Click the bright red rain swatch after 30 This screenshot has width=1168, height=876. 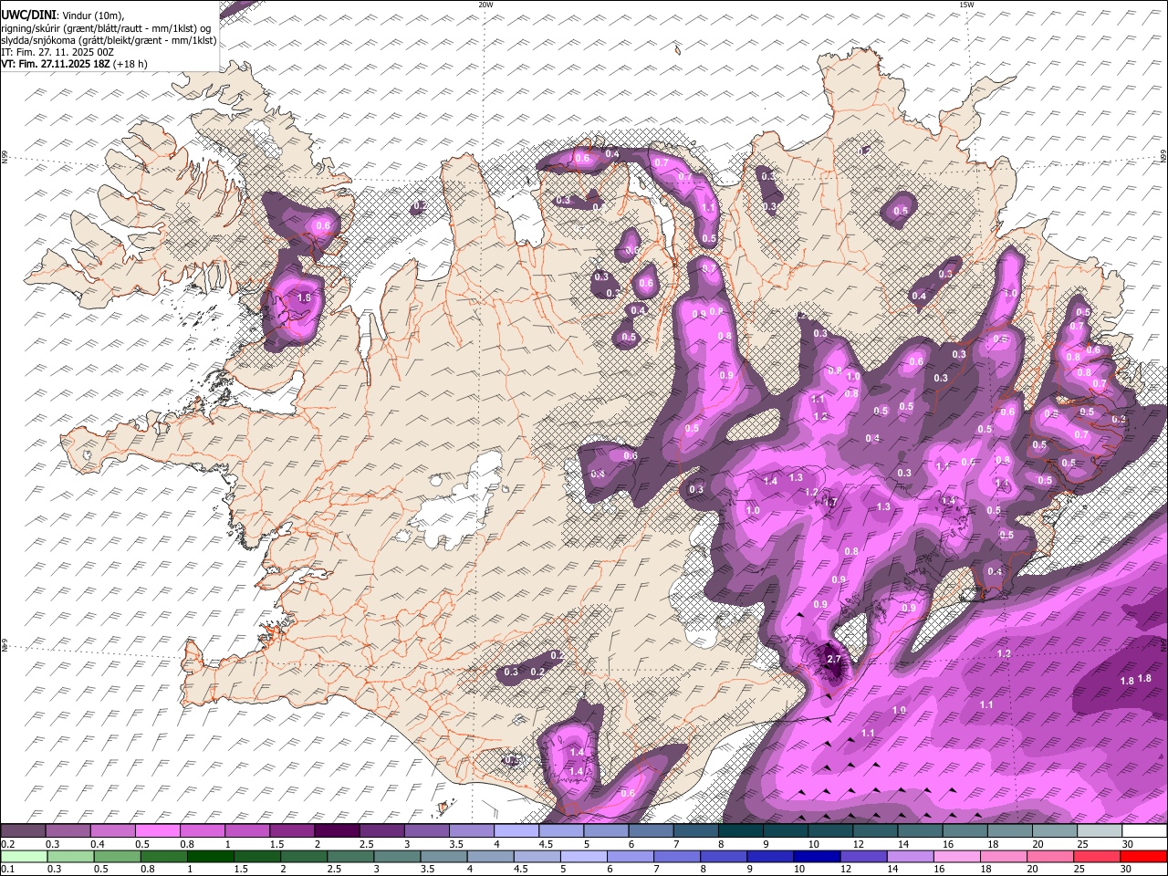point(1143,857)
